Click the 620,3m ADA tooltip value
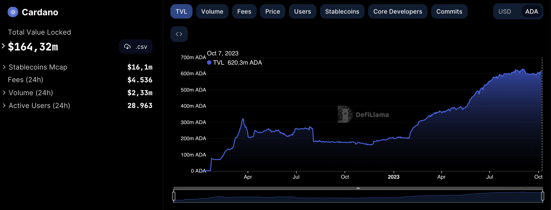 click(x=245, y=62)
